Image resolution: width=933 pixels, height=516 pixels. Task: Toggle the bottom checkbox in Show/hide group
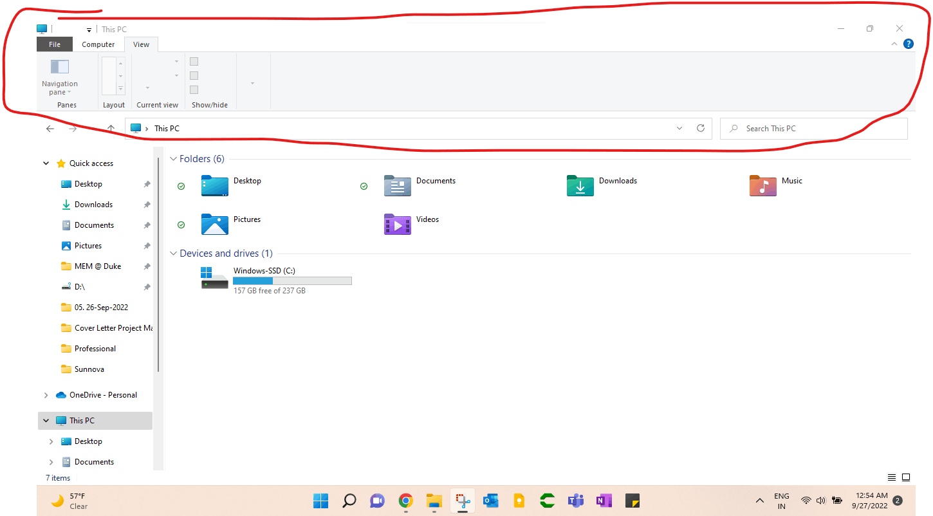194,90
